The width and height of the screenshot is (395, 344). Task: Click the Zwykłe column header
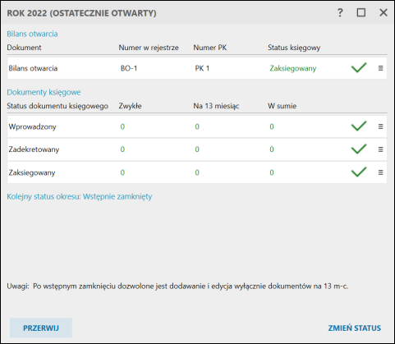[x=130, y=106]
